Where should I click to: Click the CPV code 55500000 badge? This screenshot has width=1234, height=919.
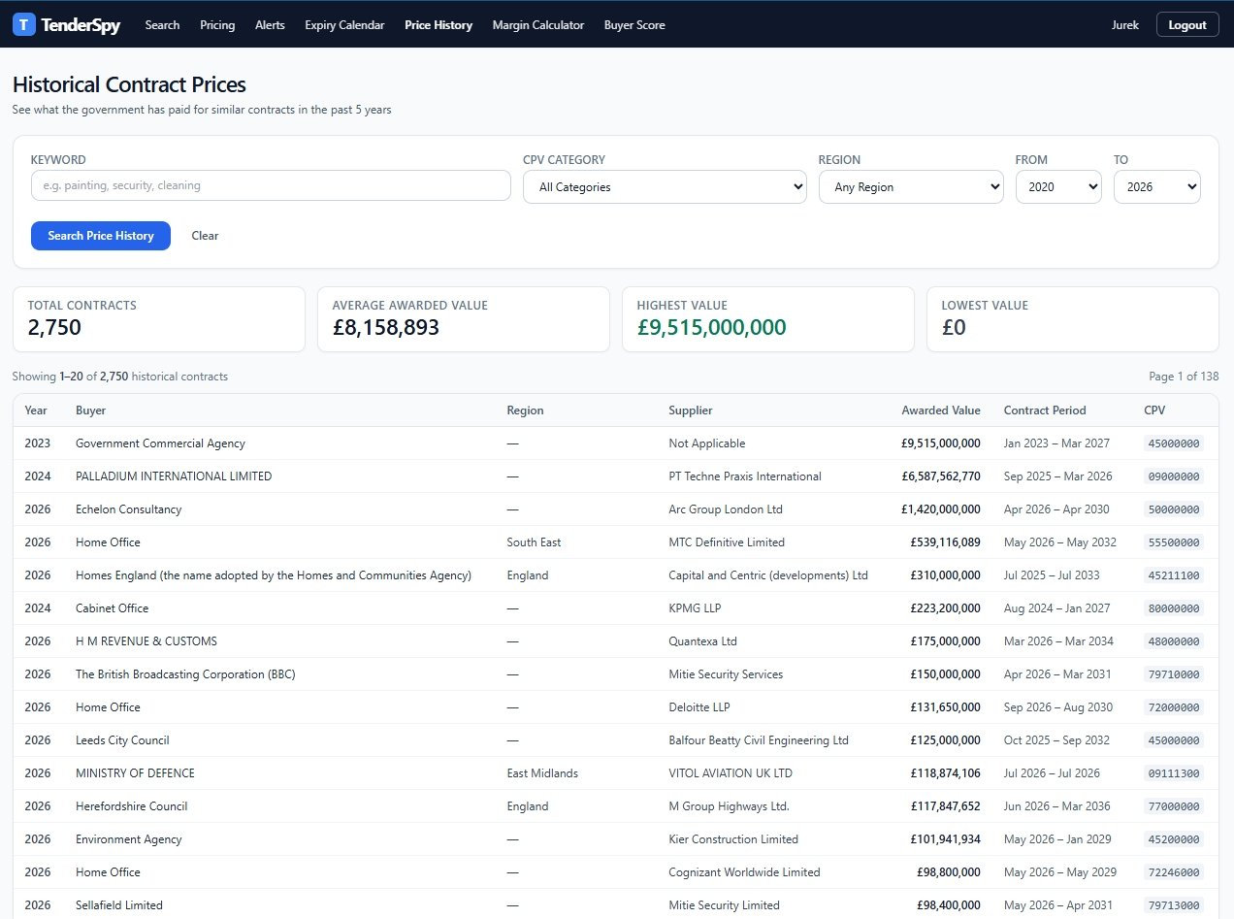pyautogui.click(x=1174, y=542)
